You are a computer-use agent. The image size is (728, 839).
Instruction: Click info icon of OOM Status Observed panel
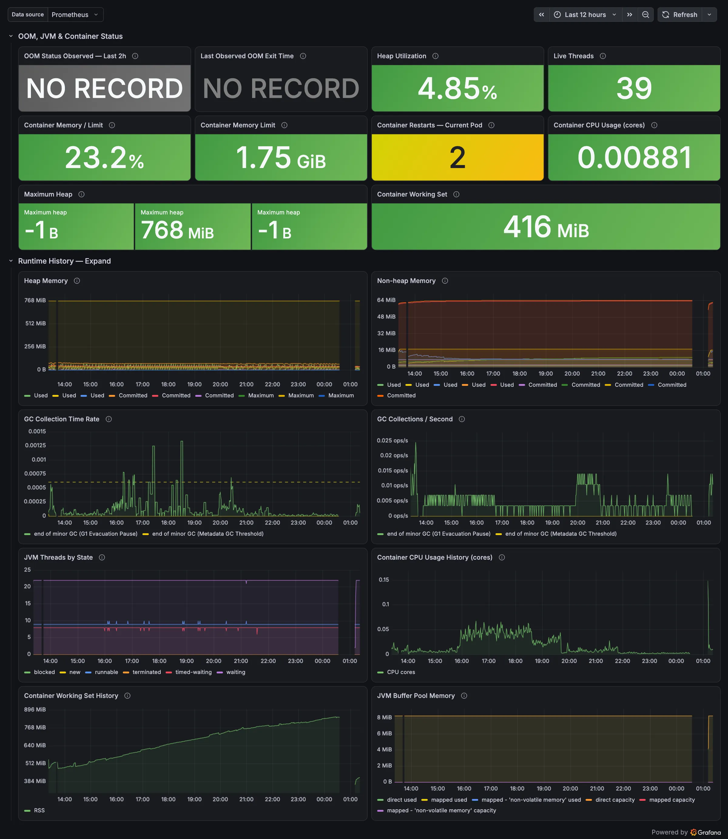[135, 56]
